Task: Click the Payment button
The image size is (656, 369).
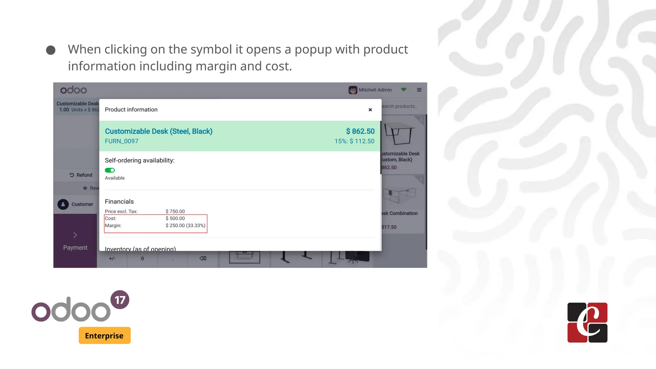Action: (x=75, y=241)
